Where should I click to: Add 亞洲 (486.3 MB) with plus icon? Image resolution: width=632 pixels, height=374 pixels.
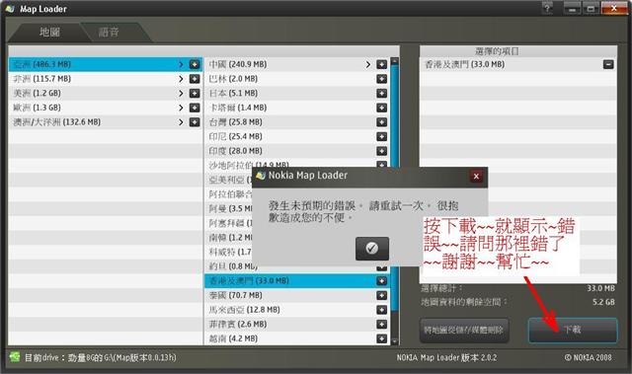tap(195, 64)
